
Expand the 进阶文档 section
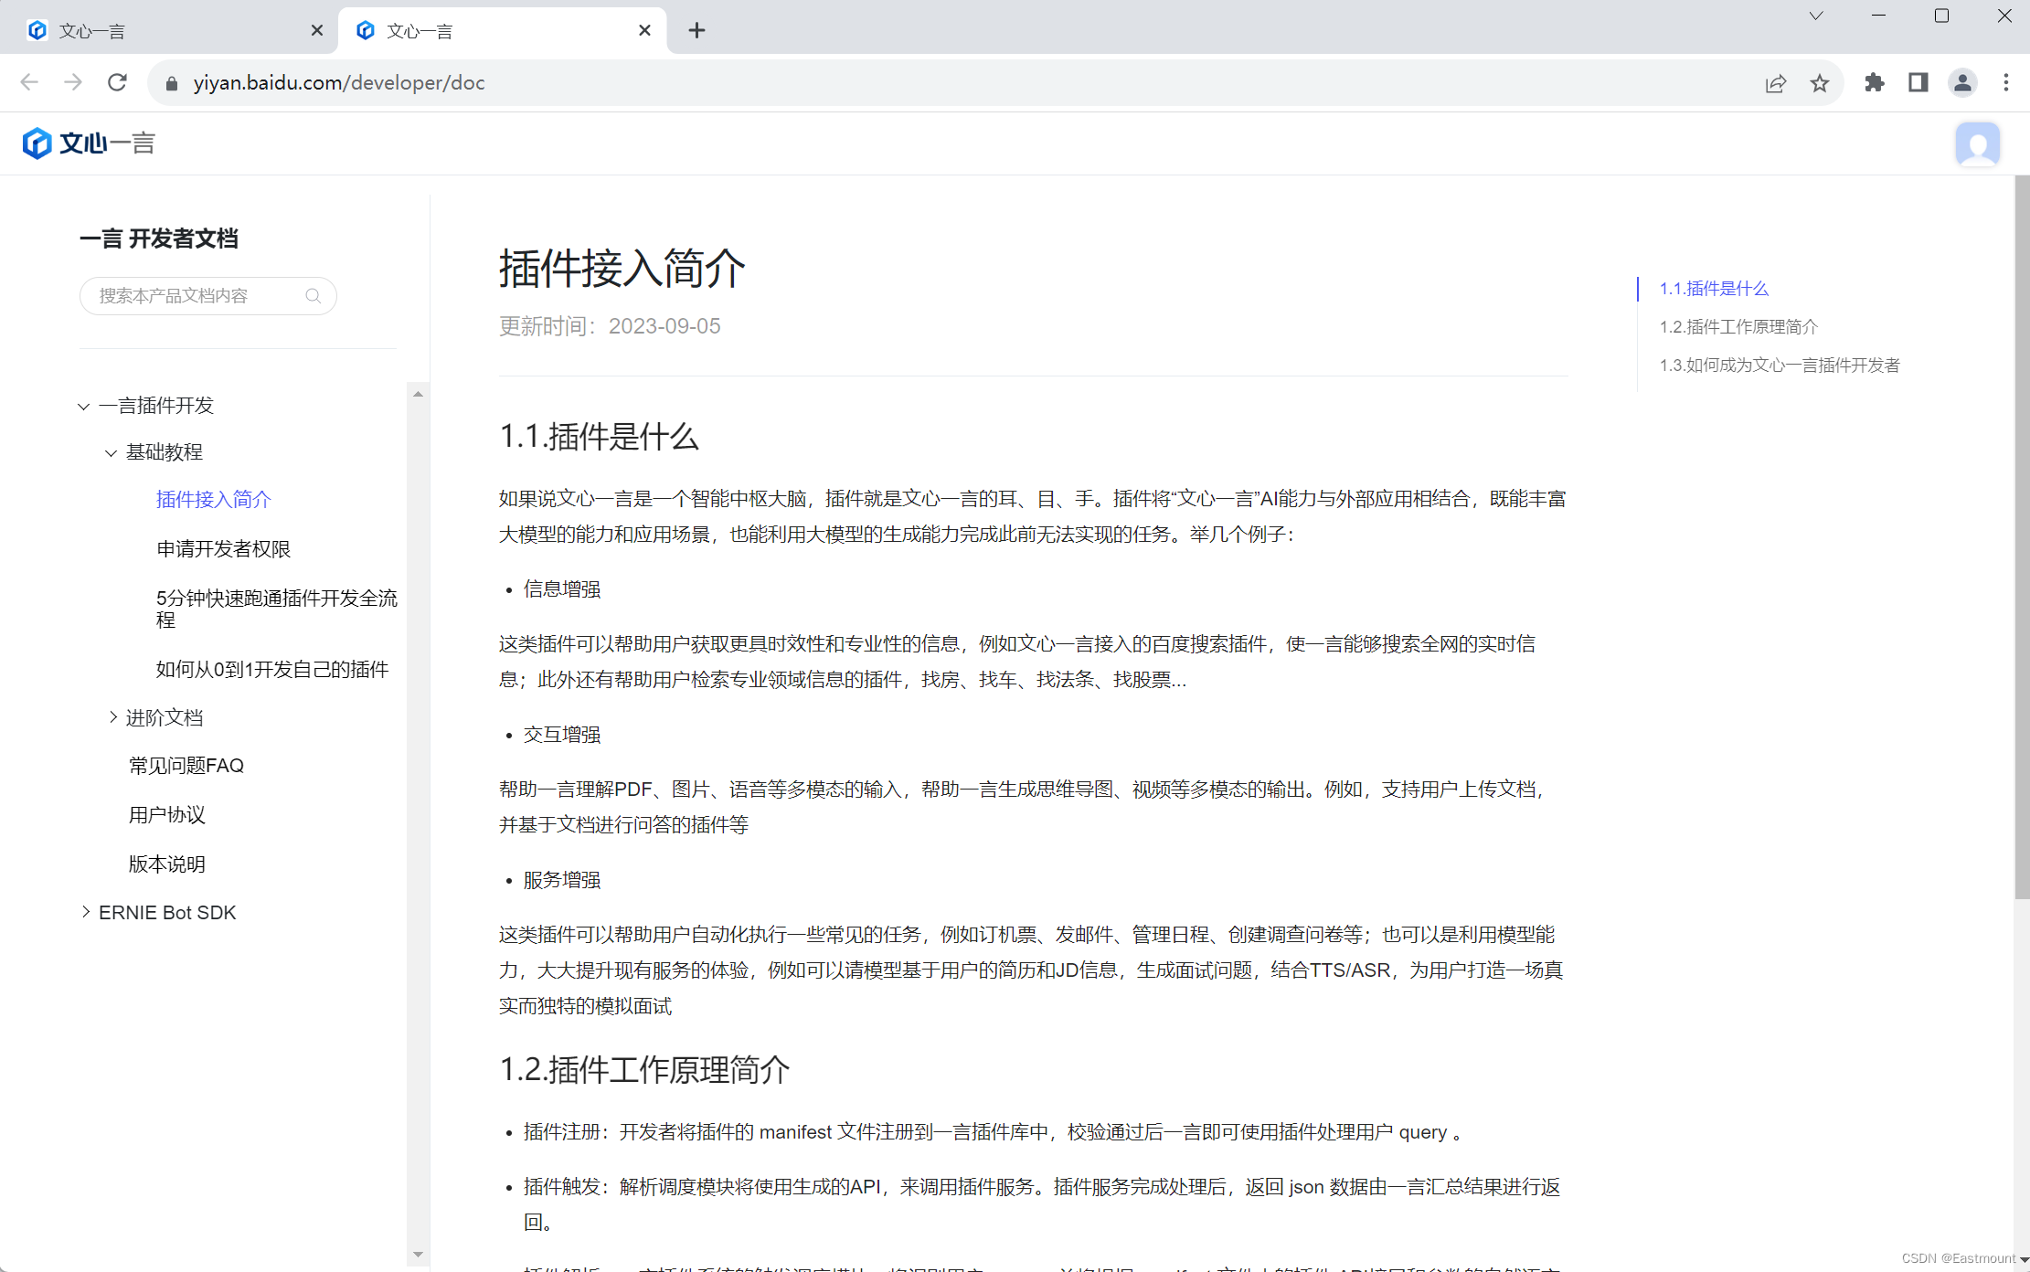point(113,718)
